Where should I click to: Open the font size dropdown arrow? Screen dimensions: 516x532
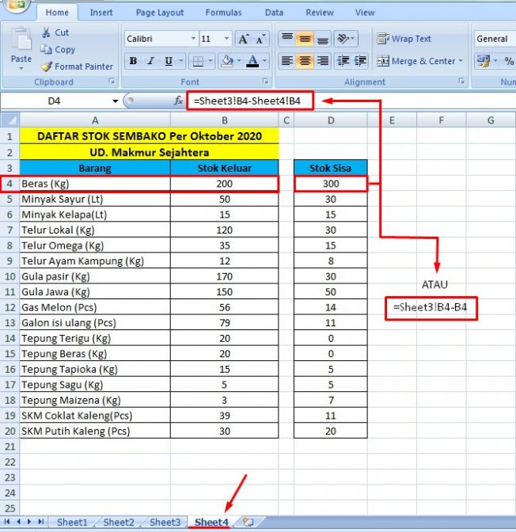coord(226,39)
